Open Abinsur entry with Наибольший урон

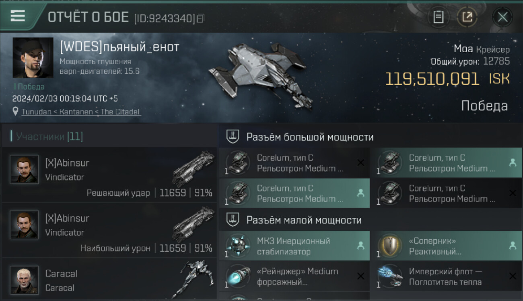109,230
